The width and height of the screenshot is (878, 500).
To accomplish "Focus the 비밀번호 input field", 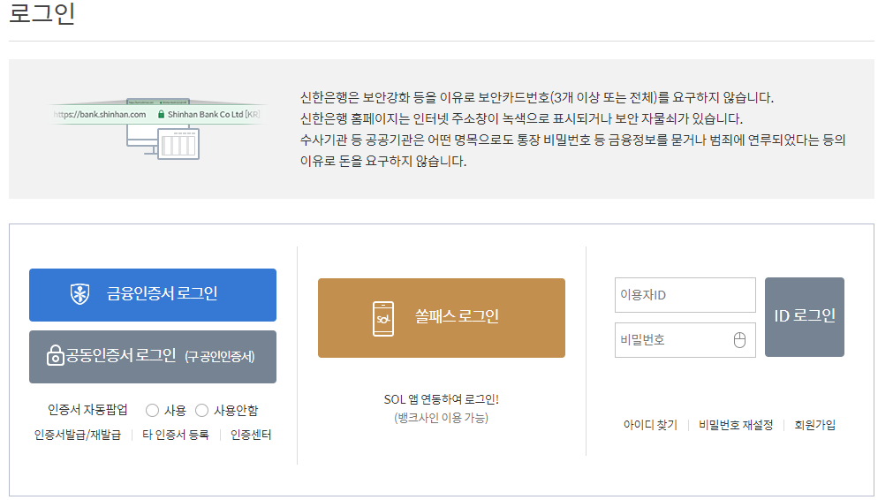I will click(685, 340).
